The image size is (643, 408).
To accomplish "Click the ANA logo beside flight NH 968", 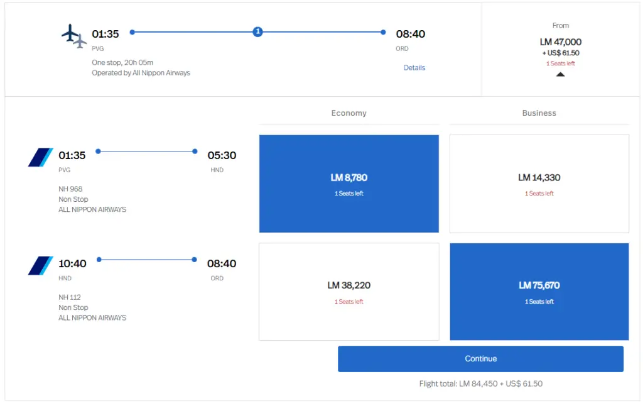I will coord(41,157).
